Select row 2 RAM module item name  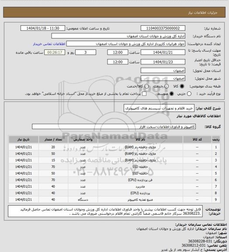[x=140, y=154]
